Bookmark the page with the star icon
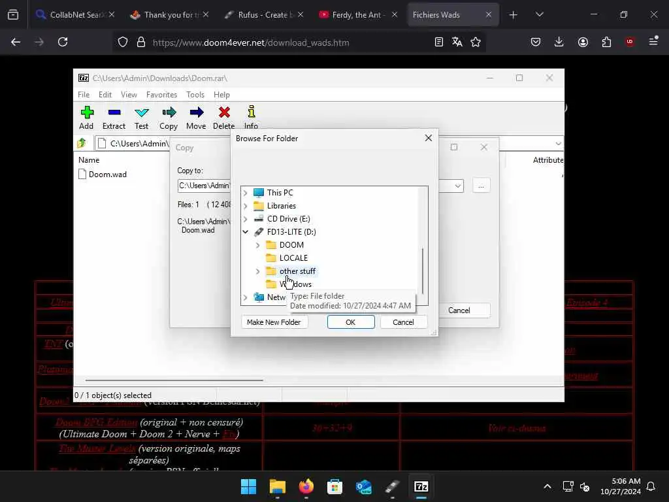Screen dimensions: 669x502 tap(476, 42)
